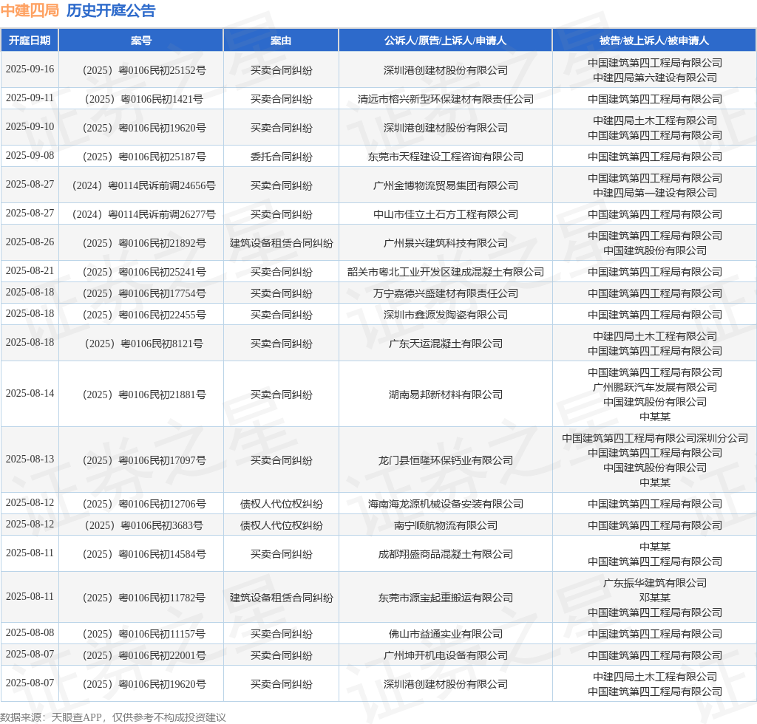Click the 公诉人/原告/上诉人/申请人 column header
Viewport: 757px width, 724px height.
[x=445, y=41]
